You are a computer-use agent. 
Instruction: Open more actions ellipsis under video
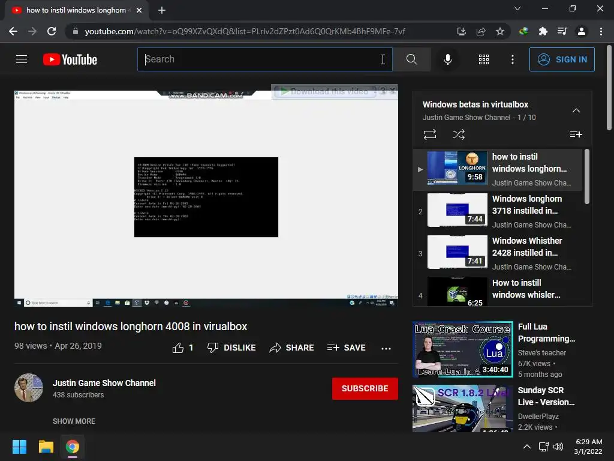pos(386,348)
